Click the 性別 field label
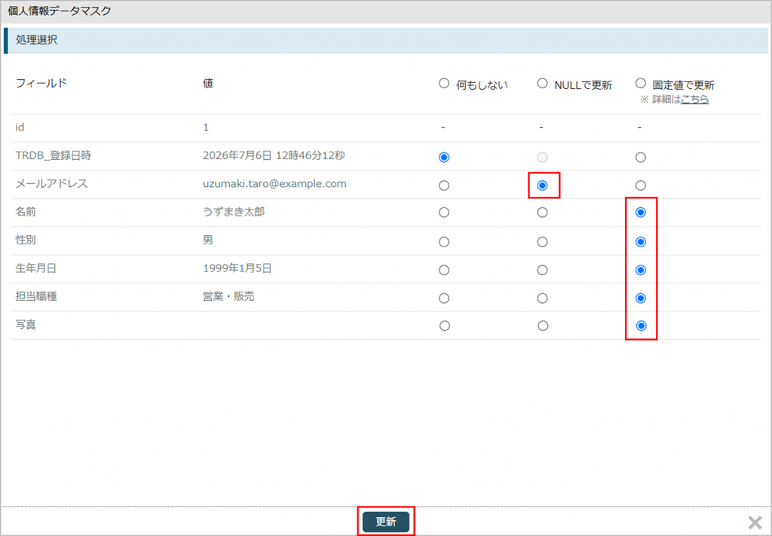 tap(26, 240)
